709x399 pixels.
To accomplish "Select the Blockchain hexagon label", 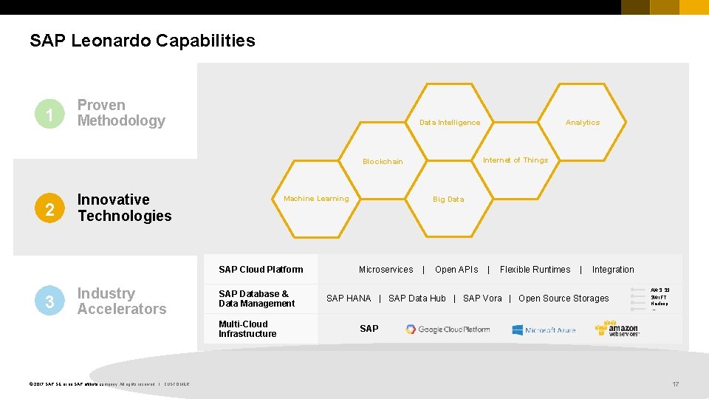I will tap(383, 162).
